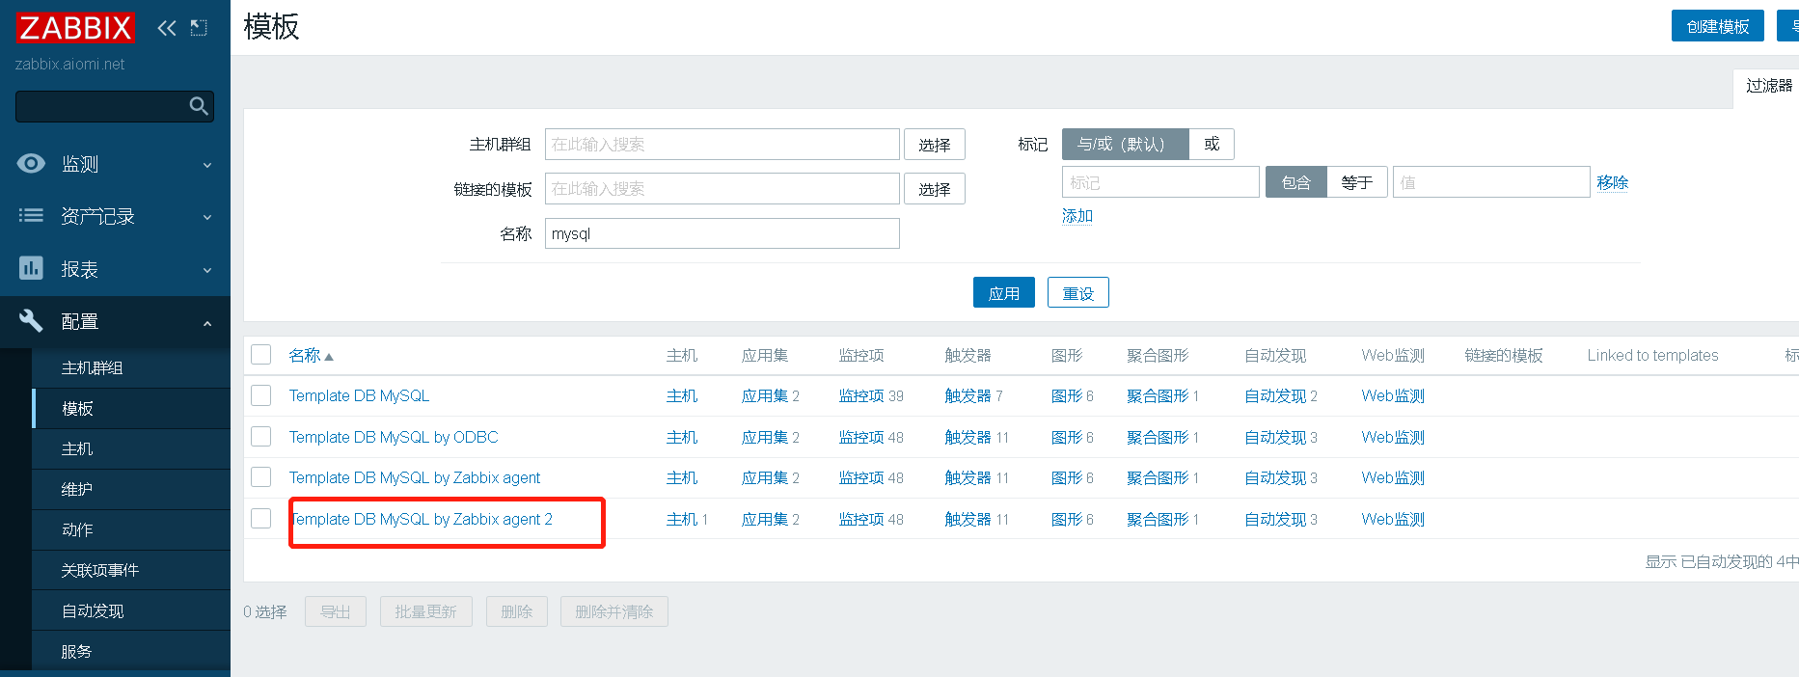Click the 创建模板 button
Screen dimensions: 1799x677
1717,26
